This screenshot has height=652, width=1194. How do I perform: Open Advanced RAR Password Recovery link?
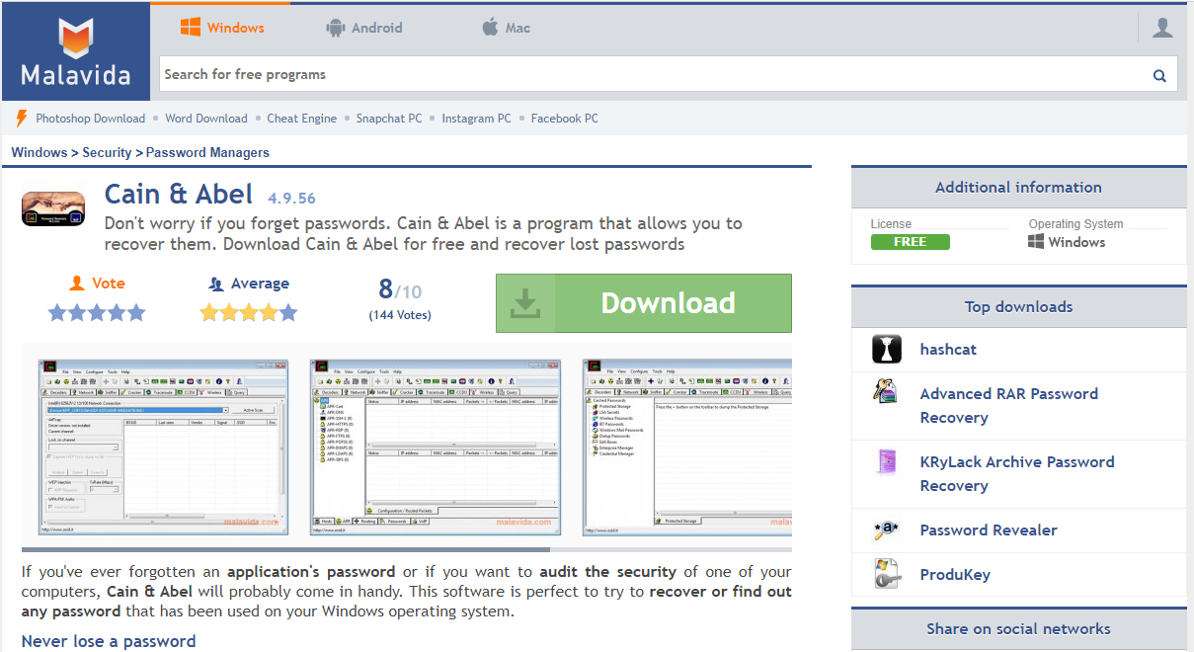click(x=1009, y=405)
